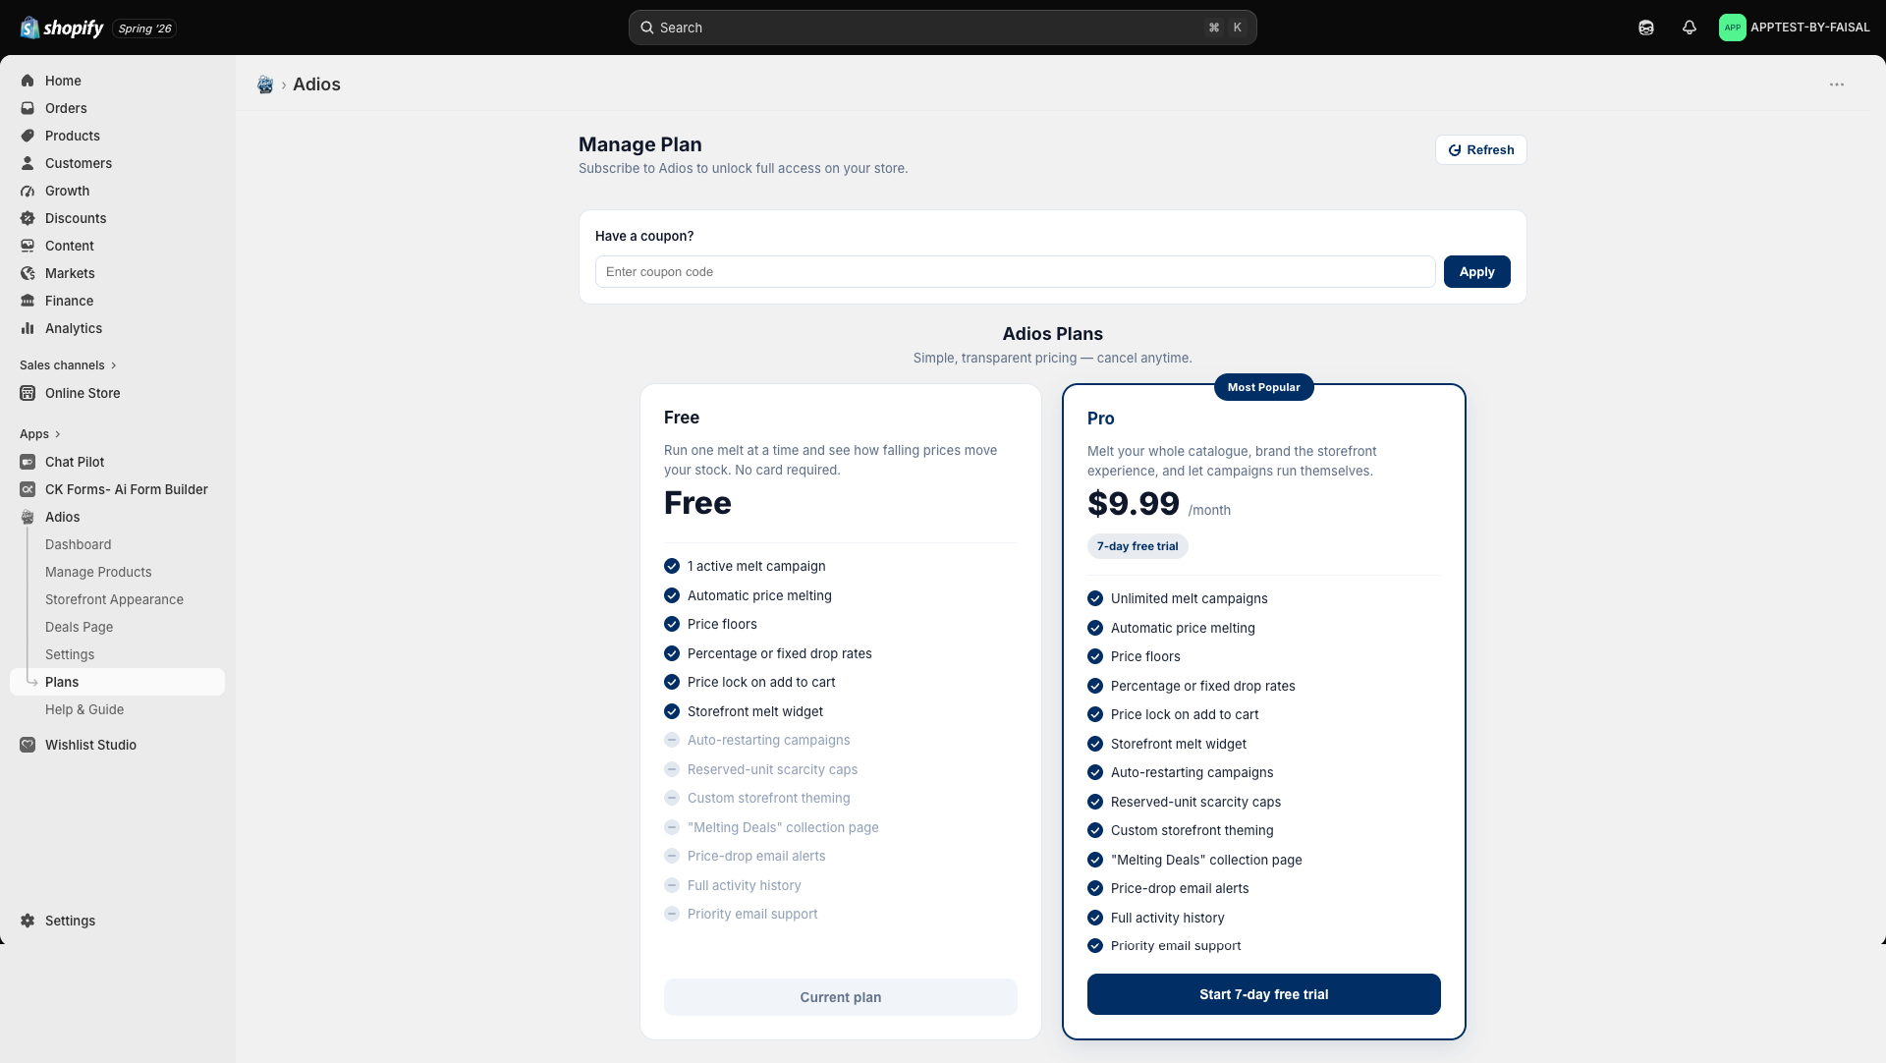This screenshot has width=1886, height=1063.
Task: Apply the coupon code
Action: point(1477,272)
